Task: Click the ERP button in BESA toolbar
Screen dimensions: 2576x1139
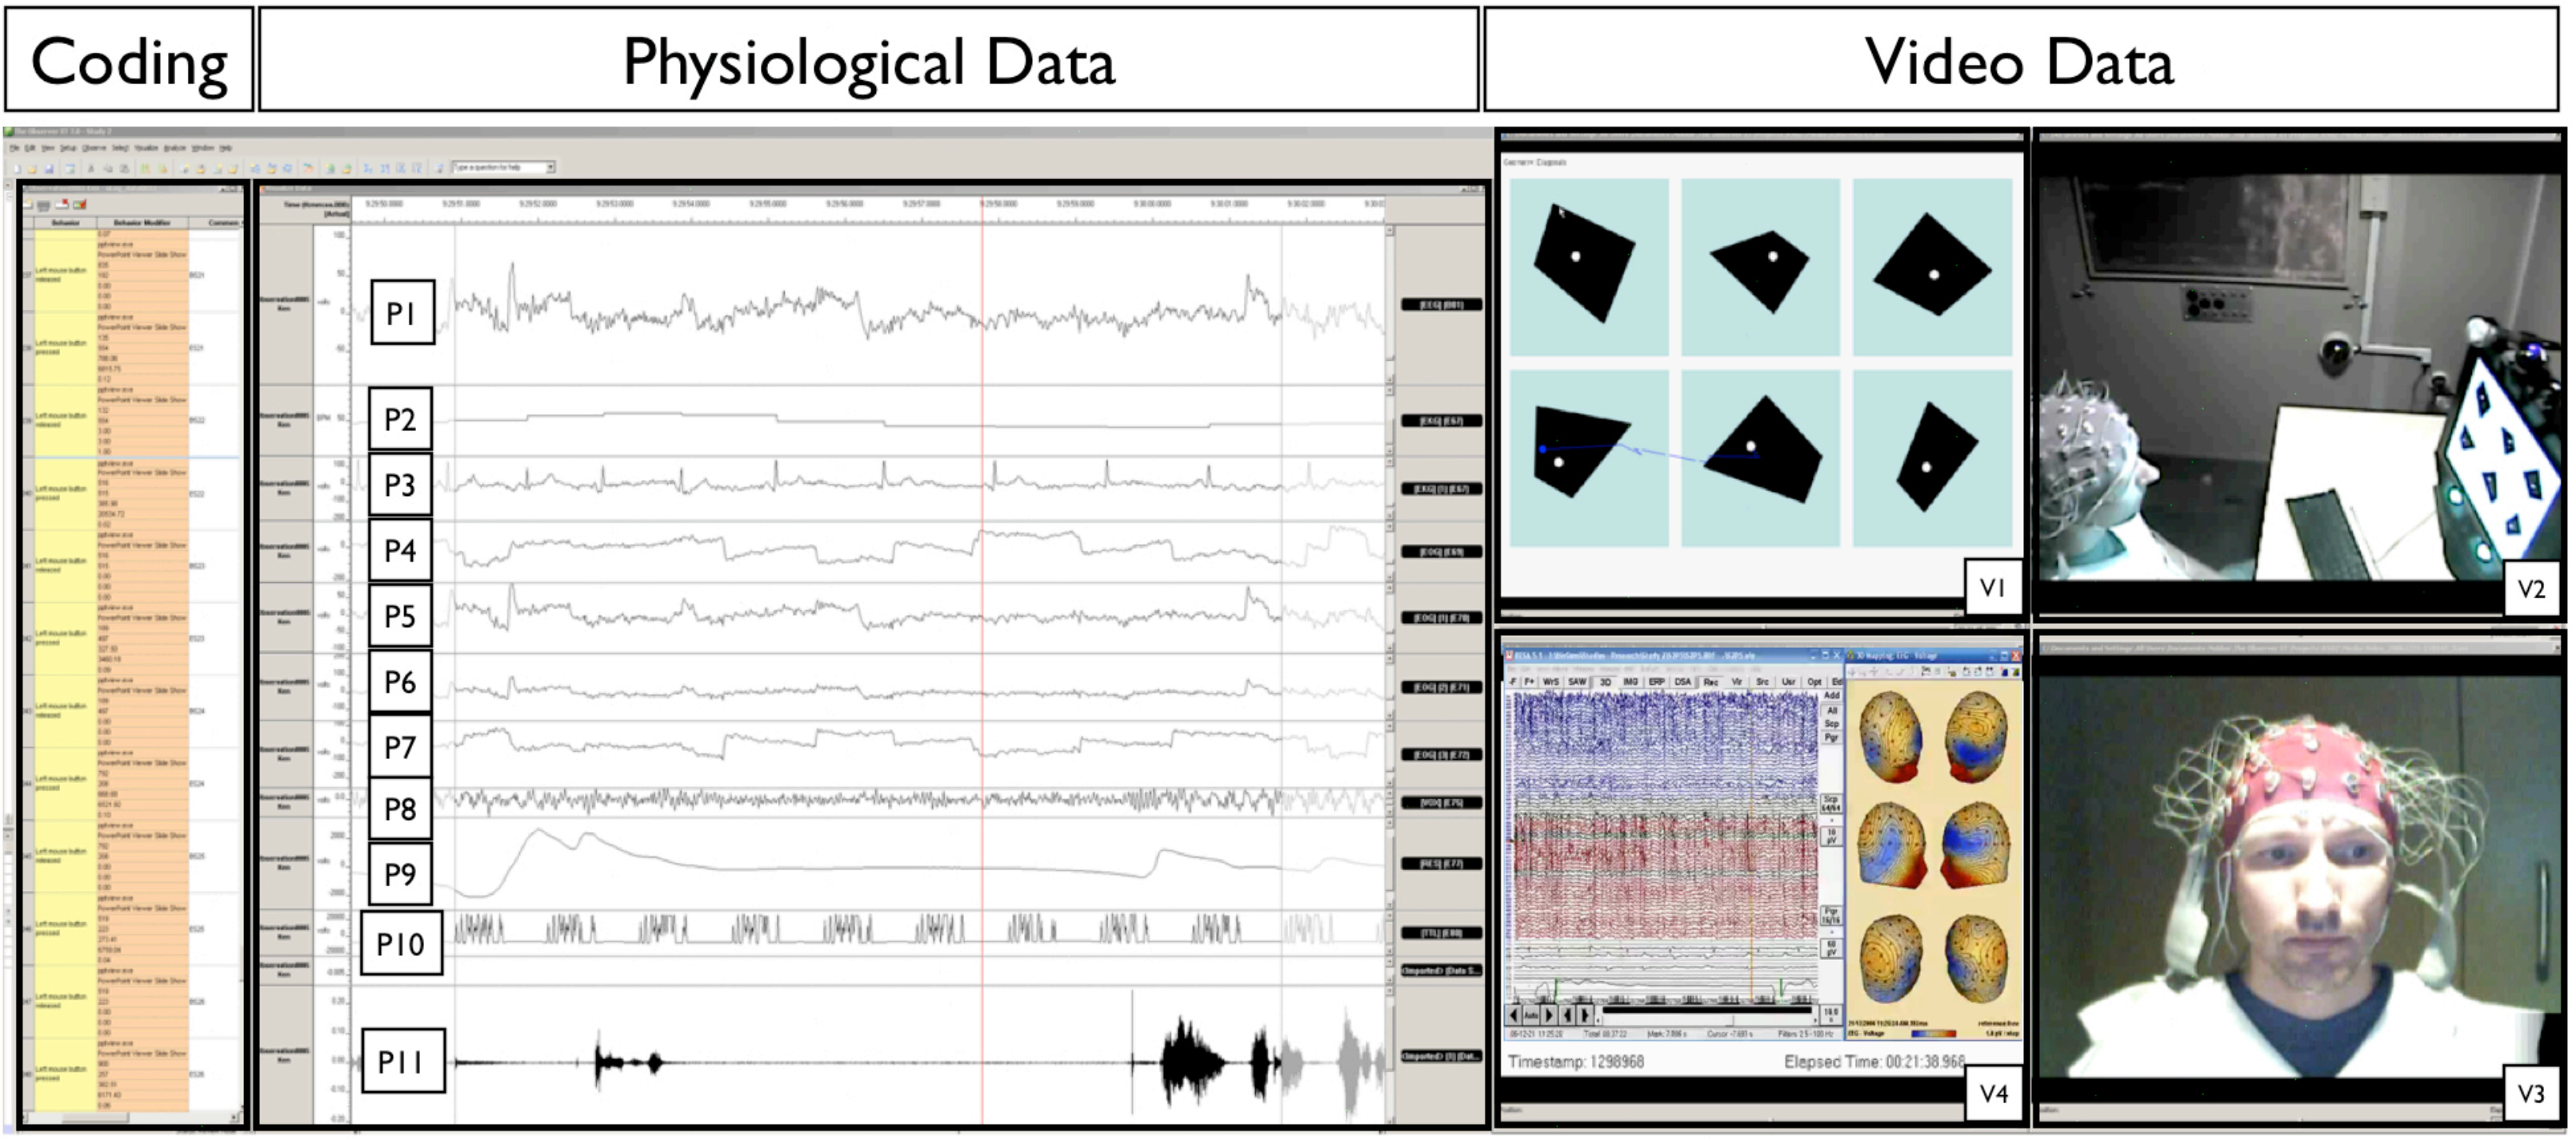Action: point(1657,682)
